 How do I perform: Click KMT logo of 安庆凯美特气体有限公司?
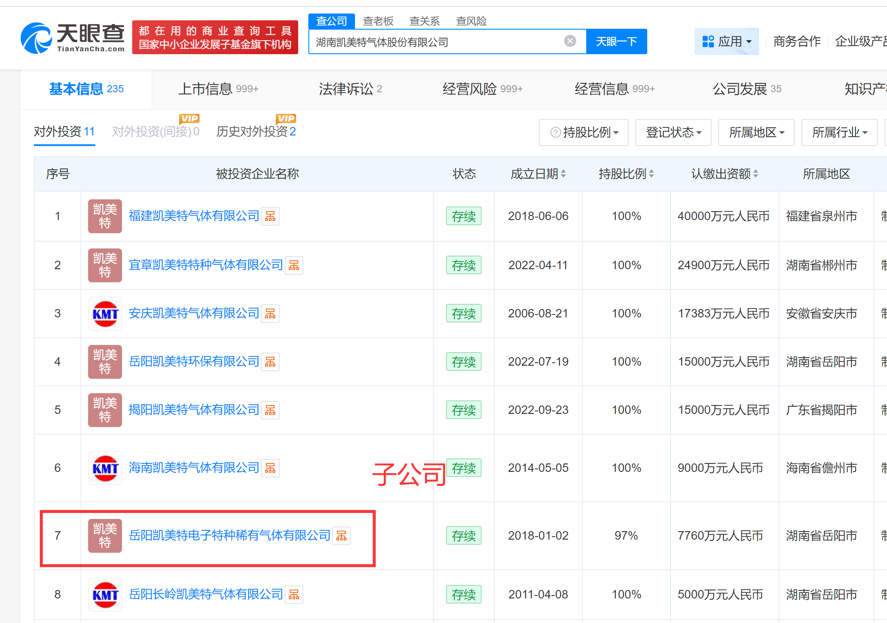tap(105, 314)
